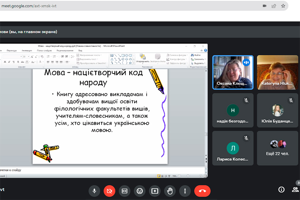Toggle closed captions button
This screenshot has width=300, height=200.
[124, 191]
